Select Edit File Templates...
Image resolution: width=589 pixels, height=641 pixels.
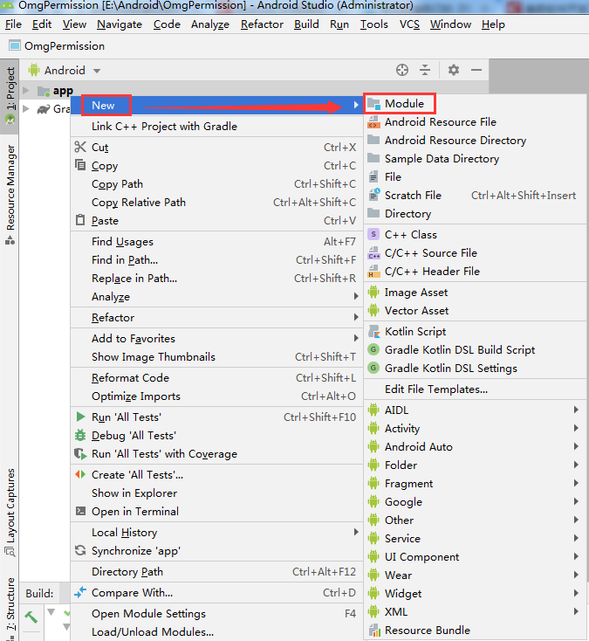(x=475, y=389)
